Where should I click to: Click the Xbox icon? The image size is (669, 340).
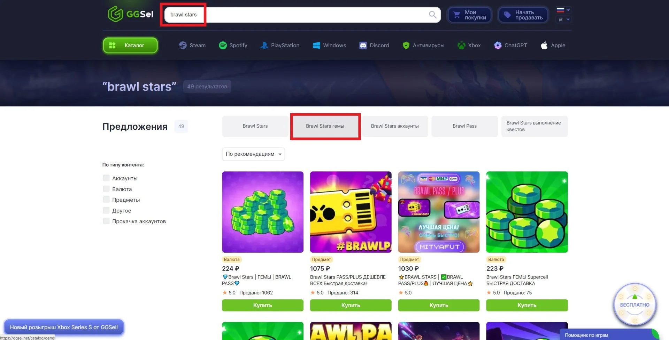pyautogui.click(x=461, y=46)
